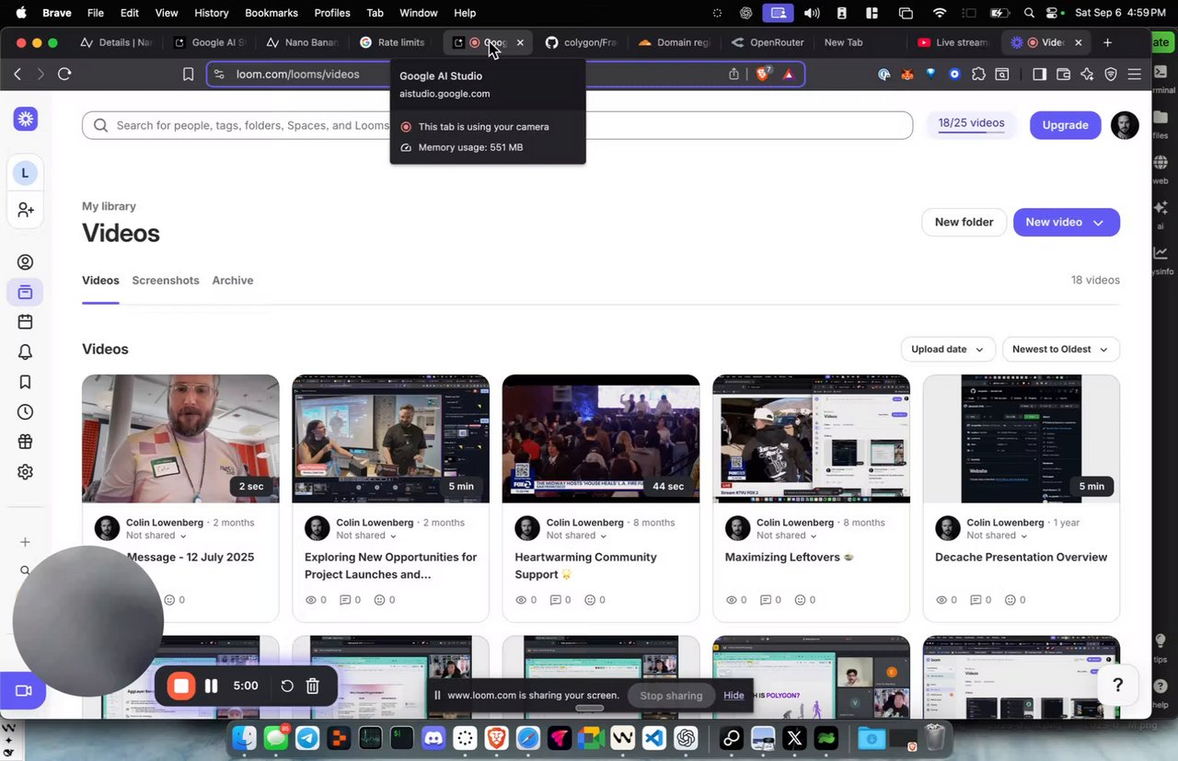Open the settings gear in Loom sidebar
Viewport: 1178px width, 761px height.
(26, 472)
